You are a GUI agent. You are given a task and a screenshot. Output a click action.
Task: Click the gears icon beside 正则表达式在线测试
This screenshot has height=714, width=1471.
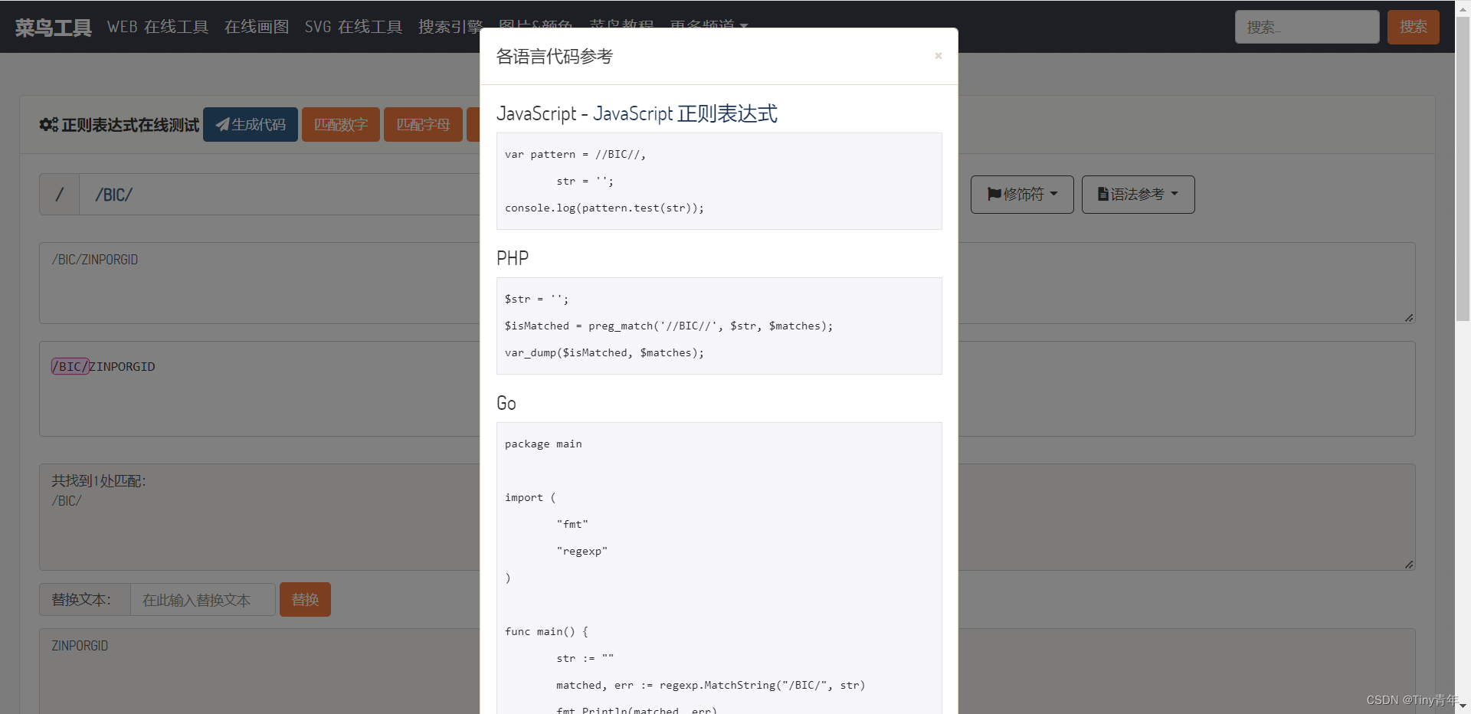coord(48,124)
